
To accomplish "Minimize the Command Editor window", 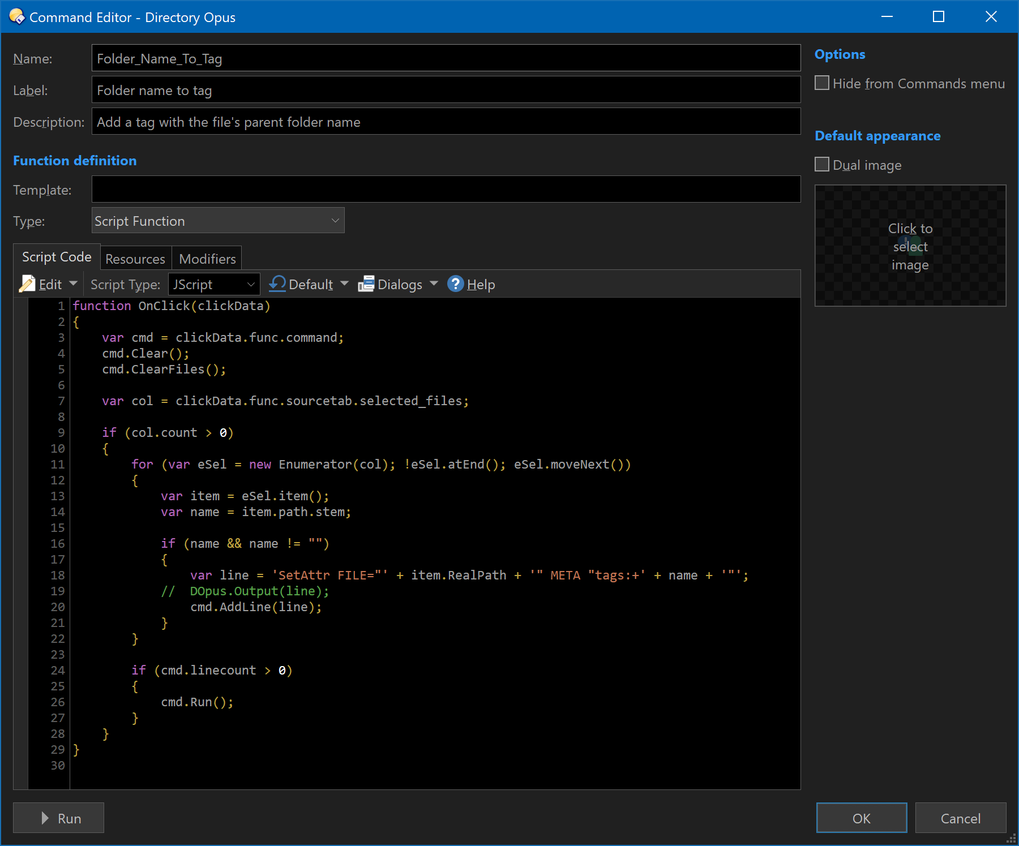I will pyautogui.click(x=887, y=16).
